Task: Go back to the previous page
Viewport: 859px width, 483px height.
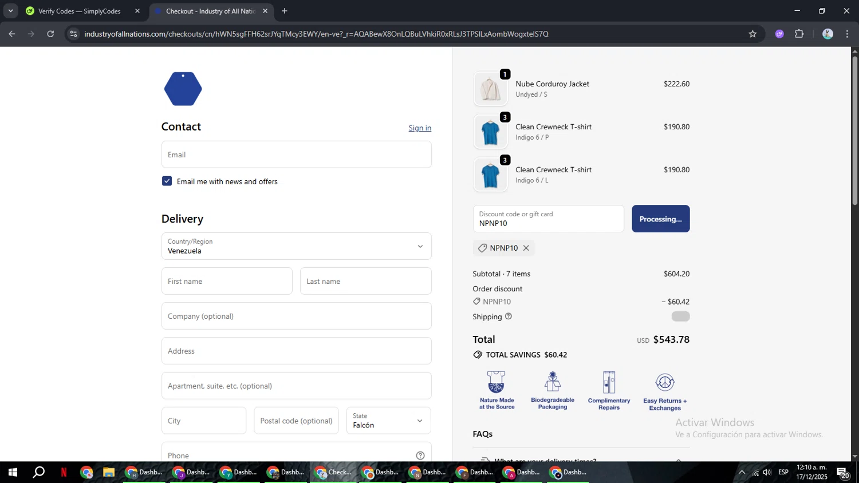Action: coord(12,34)
